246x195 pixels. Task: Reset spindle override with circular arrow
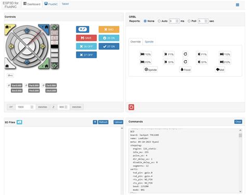(x=185, y=62)
